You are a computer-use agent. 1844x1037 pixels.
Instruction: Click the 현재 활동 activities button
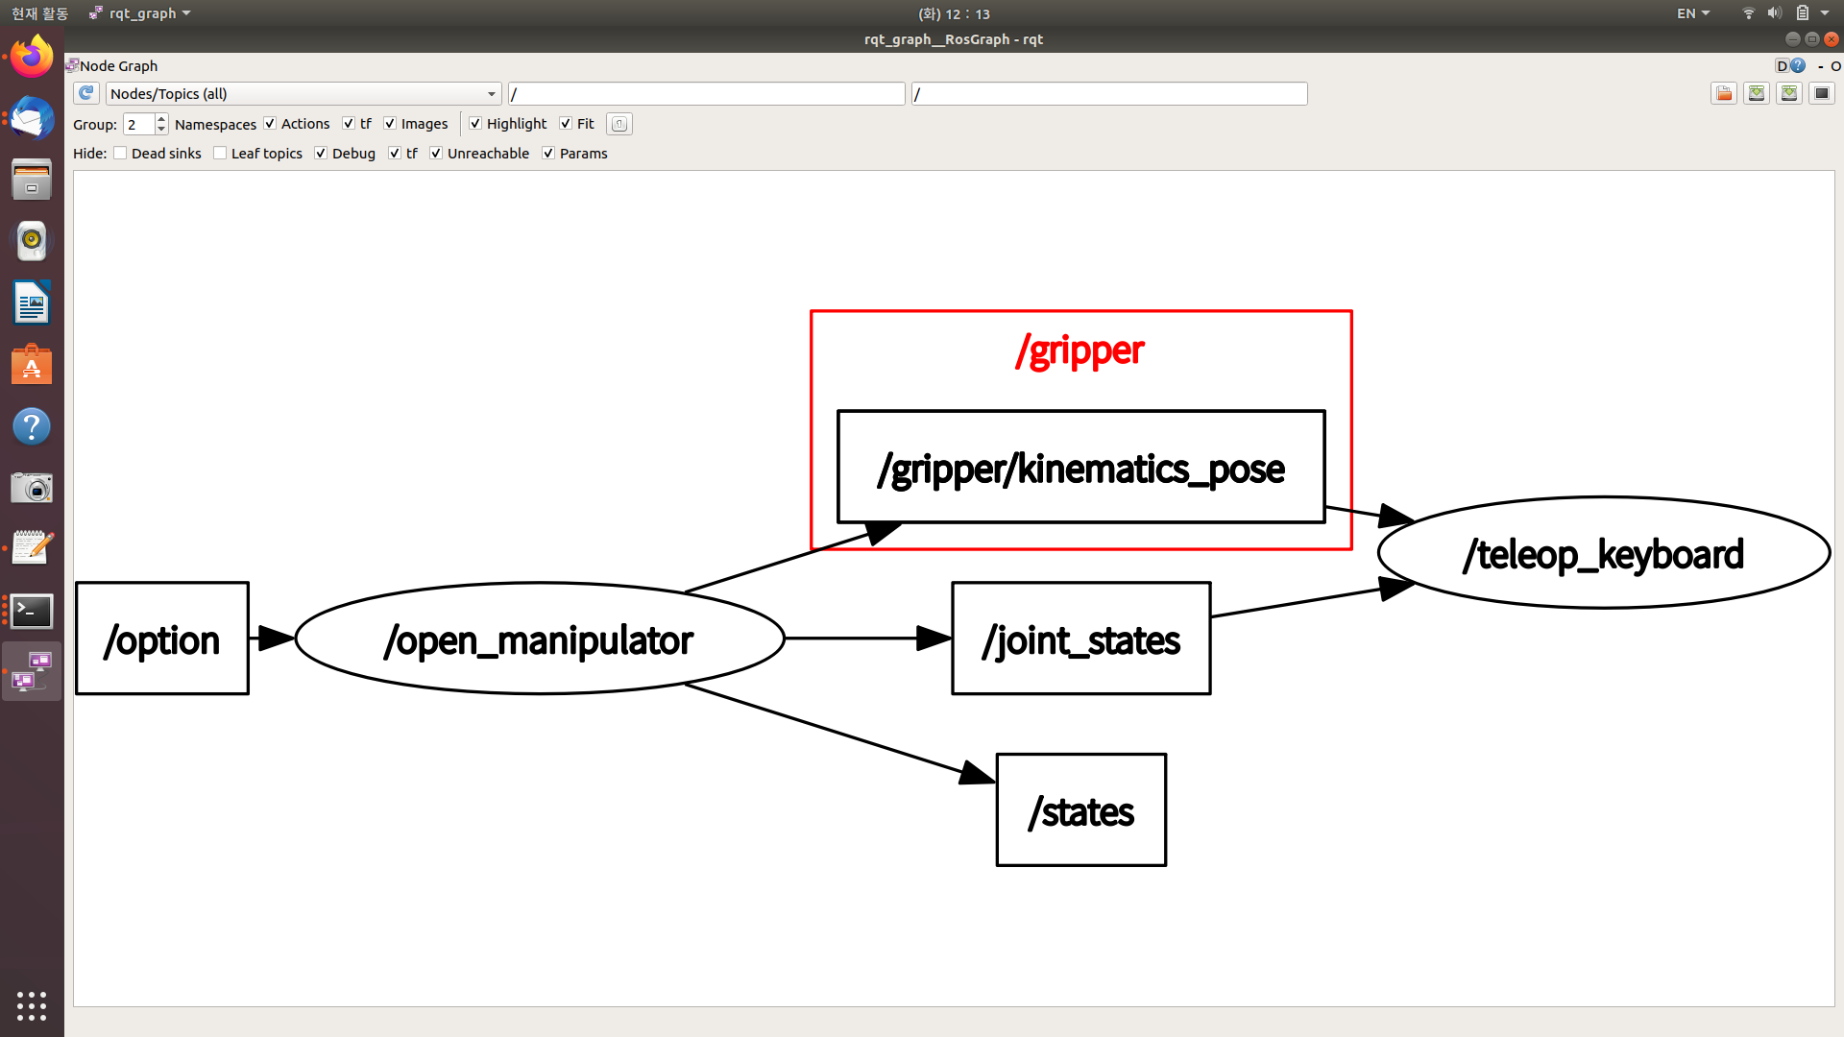click(39, 13)
